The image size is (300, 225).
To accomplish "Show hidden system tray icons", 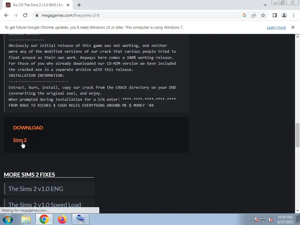I will (249, 219).
